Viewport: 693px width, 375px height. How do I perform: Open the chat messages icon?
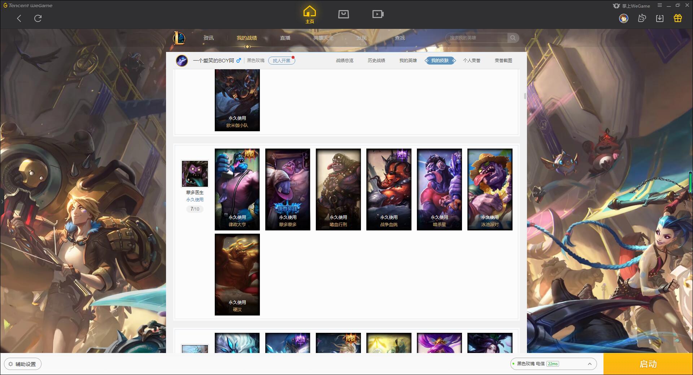coord(642,18)
